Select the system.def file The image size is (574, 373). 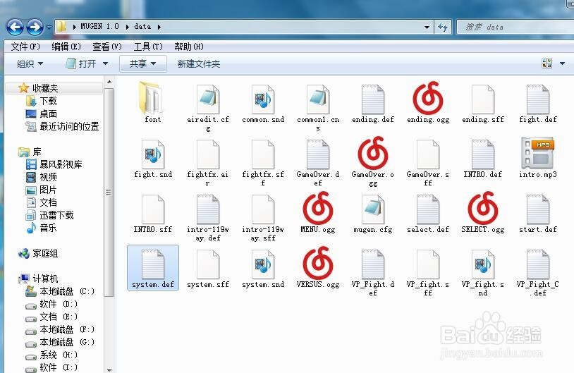152,267
